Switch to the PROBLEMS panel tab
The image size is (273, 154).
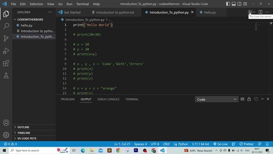tap(68, 99)
